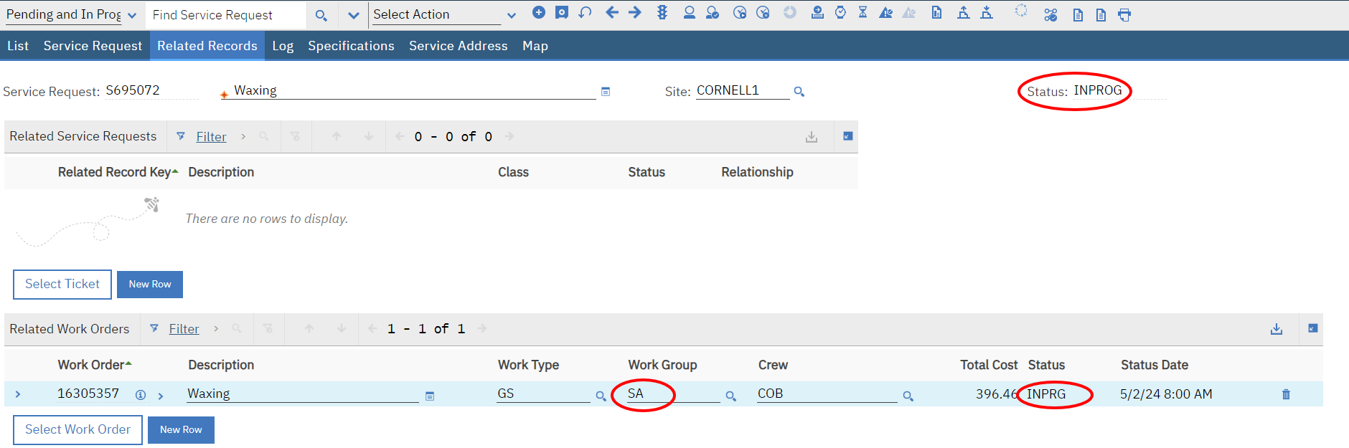Click the Crew field containing COB
Viewport: 1349px width, 448px height.
(x=827, y=394)
